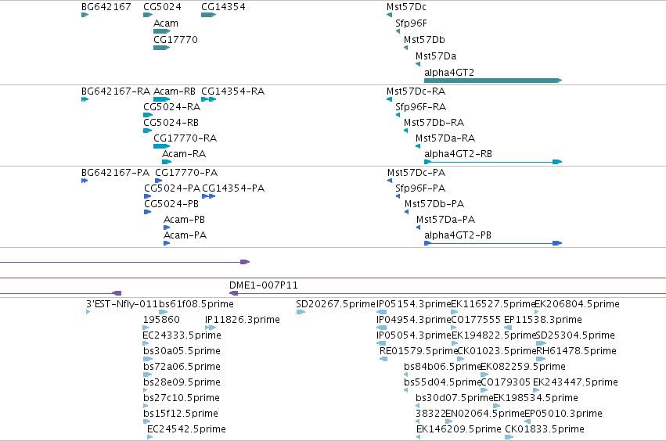The image size is (666, 441).
Task: Click the alpha4GT2 gene label
Action: click(x=449, y=73)
